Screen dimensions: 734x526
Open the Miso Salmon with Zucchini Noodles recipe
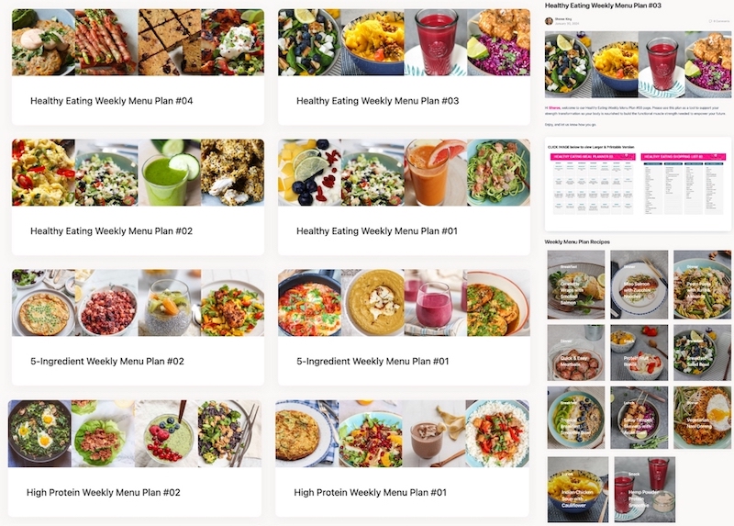(x=639, y=285)
